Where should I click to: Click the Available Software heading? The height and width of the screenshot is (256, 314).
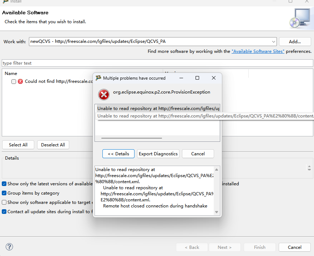[x=25, y=12]
